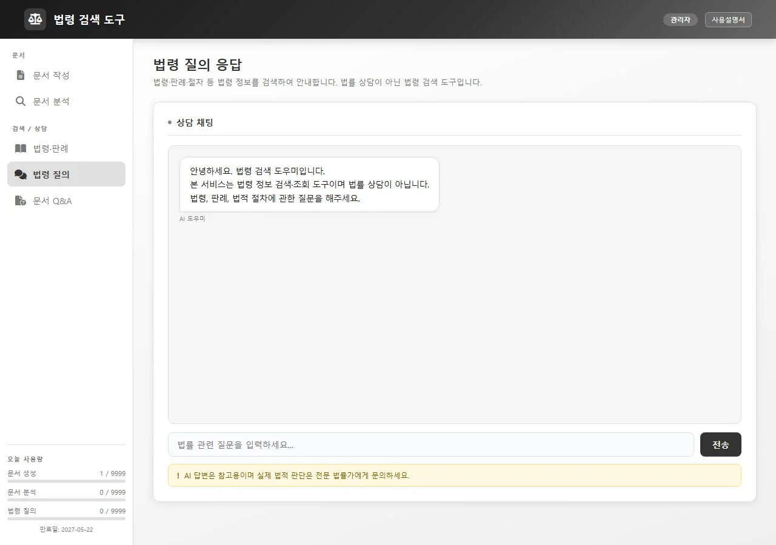Viewport: 776px width, 545px height.
Task: Click the 문서 분석 magnifier icon
Action: pos(21,101)
